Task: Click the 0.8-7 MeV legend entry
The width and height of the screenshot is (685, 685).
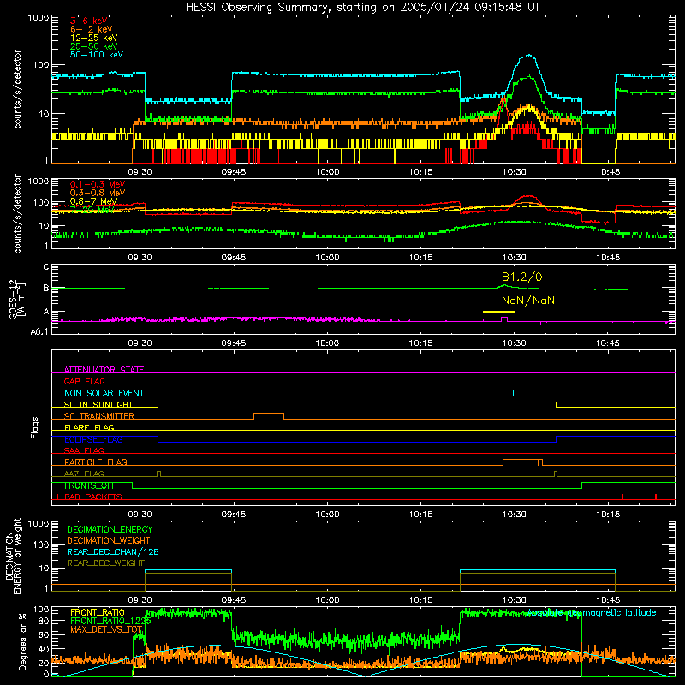Action: pyautogui.click(x=93, y=201)
